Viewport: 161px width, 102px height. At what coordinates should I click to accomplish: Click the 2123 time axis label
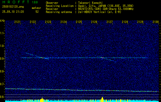48,22
